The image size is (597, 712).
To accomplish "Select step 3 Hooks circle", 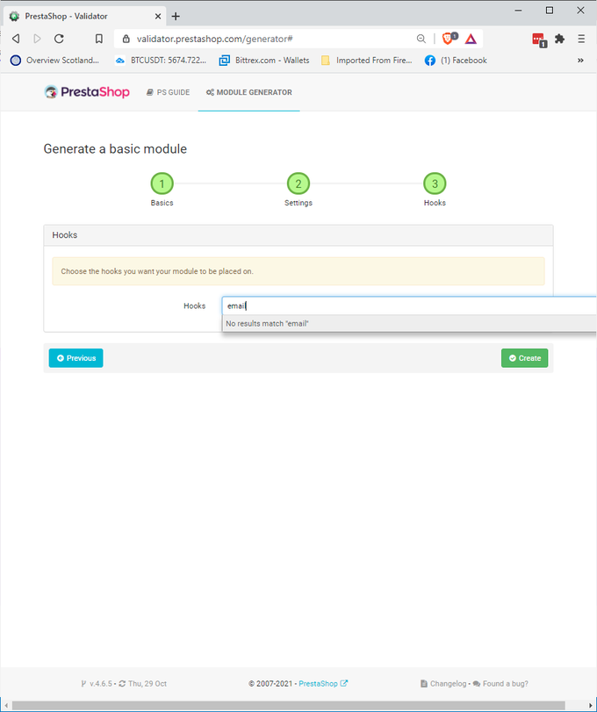I will [x=435, y=183].
